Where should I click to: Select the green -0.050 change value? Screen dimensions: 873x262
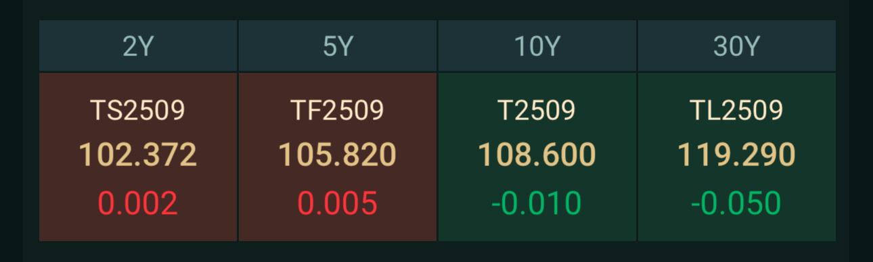point(737,204)
